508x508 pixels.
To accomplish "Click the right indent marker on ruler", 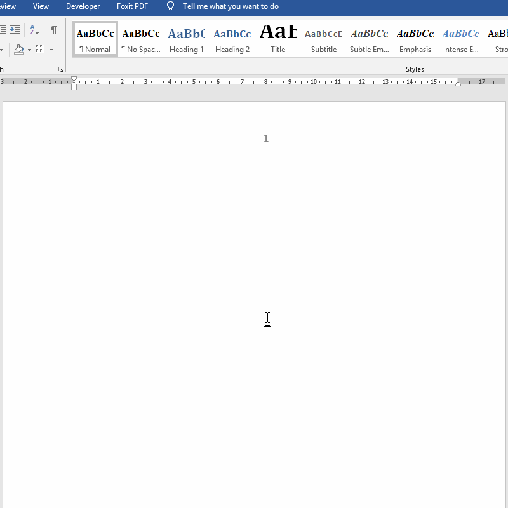I will pos(458,84).
